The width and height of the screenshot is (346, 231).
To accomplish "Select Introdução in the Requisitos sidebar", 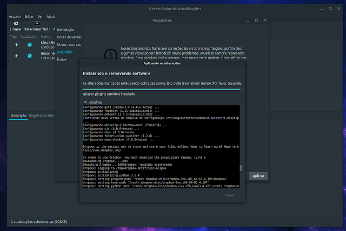I will click(65, 30).
